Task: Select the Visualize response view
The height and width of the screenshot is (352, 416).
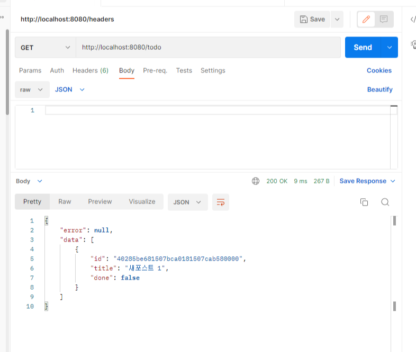Action: click(x=142, y=202)
